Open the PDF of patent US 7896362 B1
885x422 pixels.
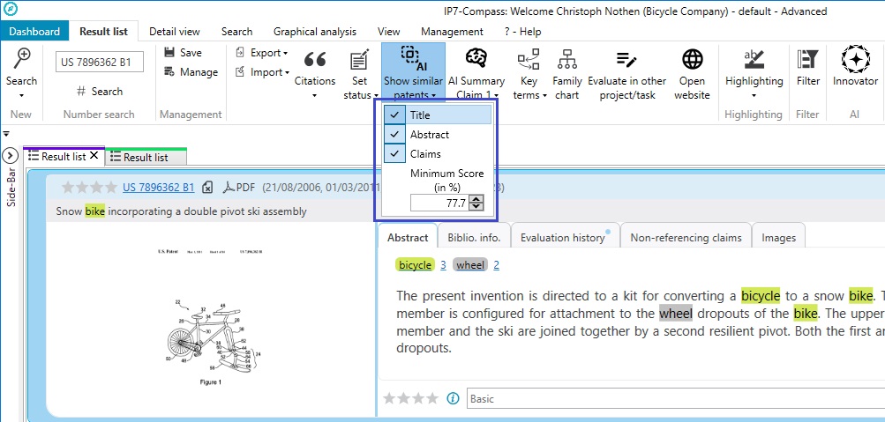pyautogui.click(x=238, y=187)
